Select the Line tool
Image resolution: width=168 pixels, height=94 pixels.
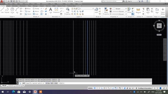tap(2, 10)
